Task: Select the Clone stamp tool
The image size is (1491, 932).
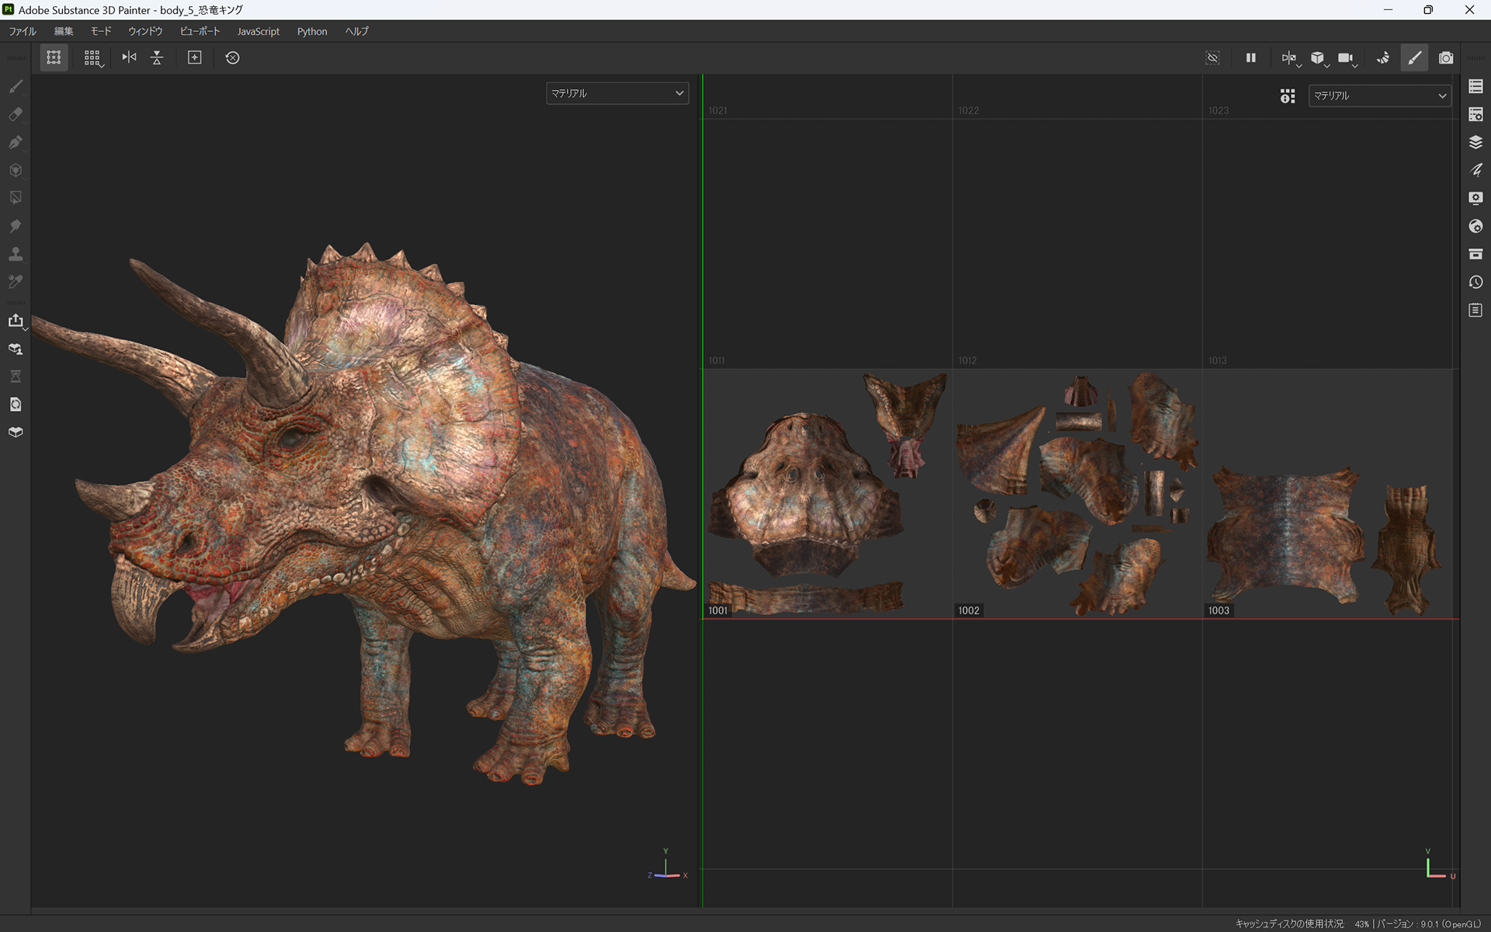Action: coord(16,254)
